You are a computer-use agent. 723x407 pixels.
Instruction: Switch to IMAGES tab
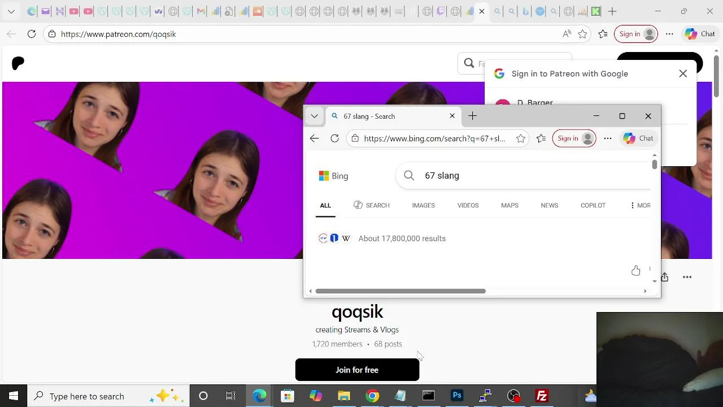coord(423,205)
